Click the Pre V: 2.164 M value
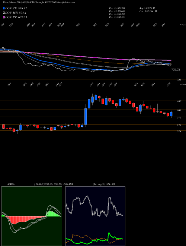 click(x=148, y=11)
